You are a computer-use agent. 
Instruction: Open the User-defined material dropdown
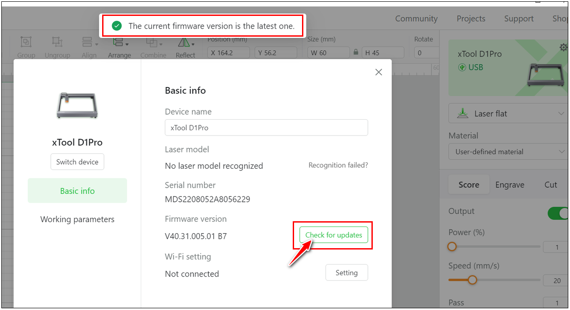(x=508, y=151)
